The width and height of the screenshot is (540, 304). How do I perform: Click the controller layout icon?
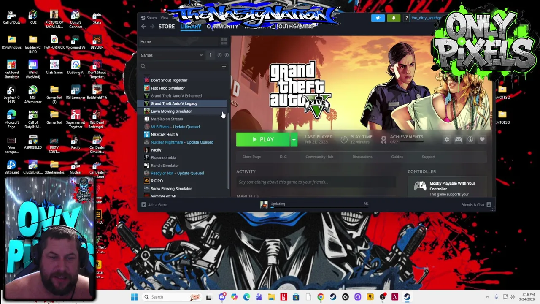459,139
